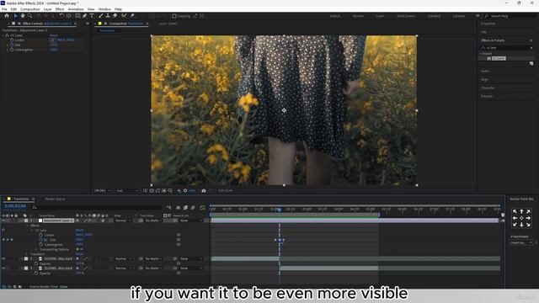This screenshot has width=539, height=303.
Task: Toggle the Size stopwatch in timeline
Action: (41, 240)
